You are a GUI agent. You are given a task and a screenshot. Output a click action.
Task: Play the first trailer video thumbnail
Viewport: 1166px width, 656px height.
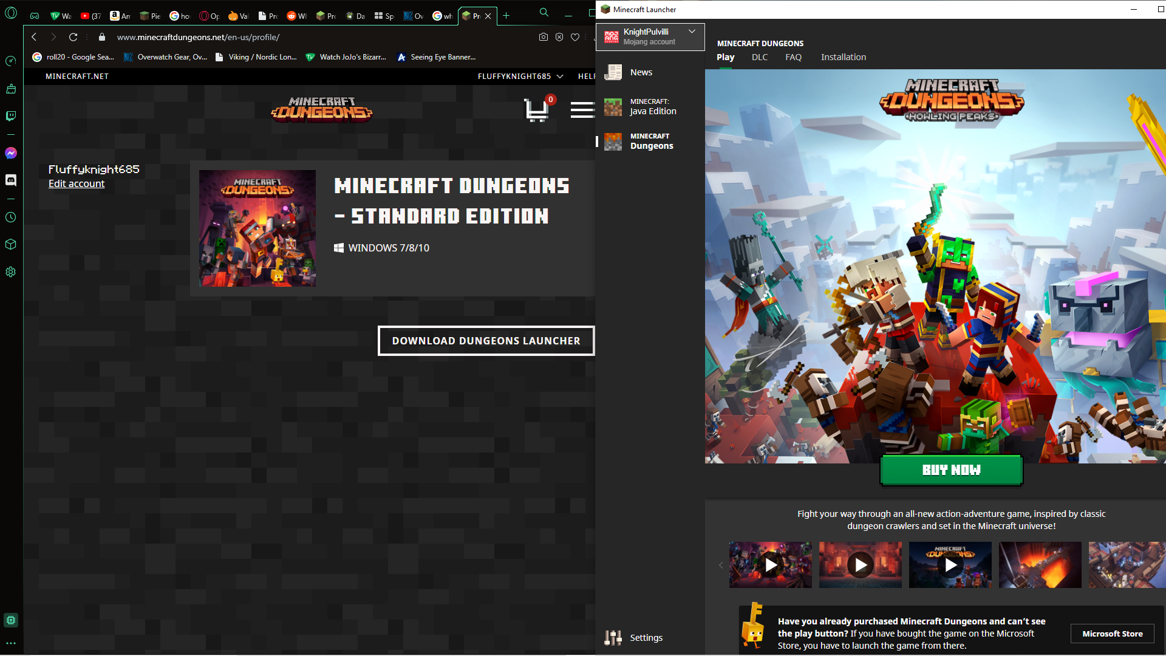(x=771, y=565)
